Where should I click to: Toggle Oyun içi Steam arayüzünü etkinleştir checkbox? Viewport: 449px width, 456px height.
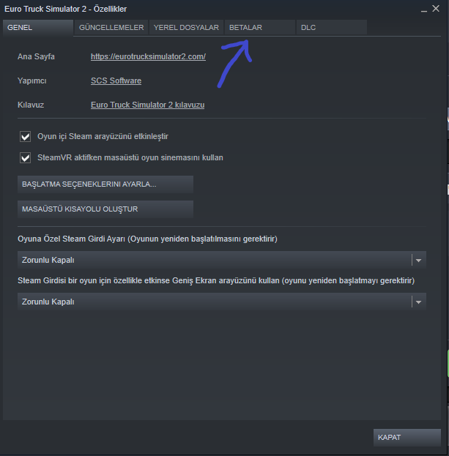26,136
